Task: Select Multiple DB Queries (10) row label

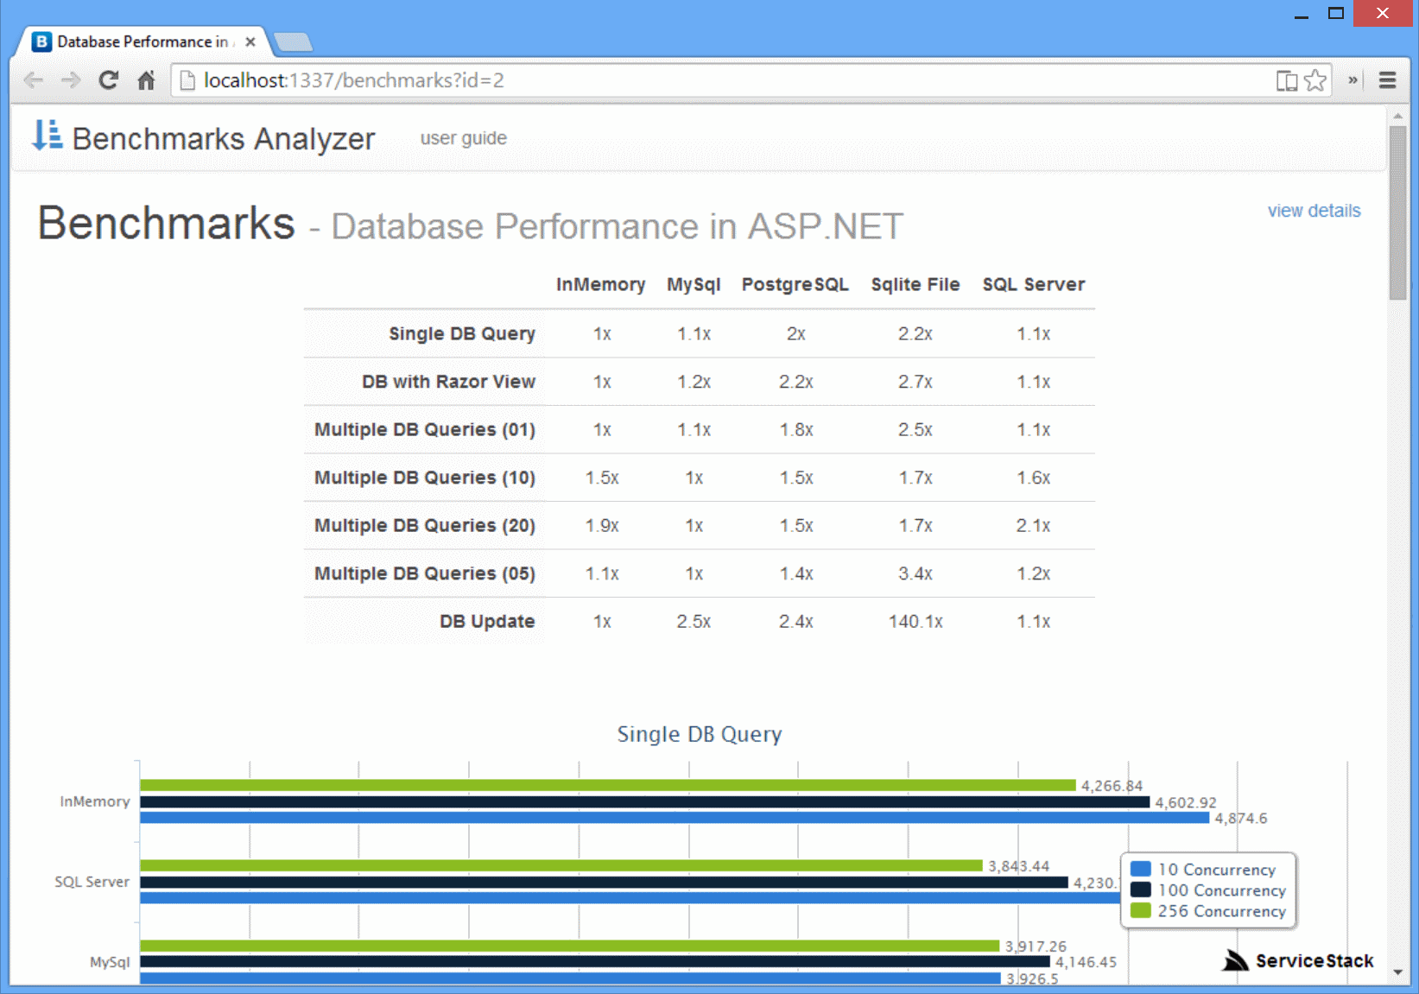Action: (424, 478)
